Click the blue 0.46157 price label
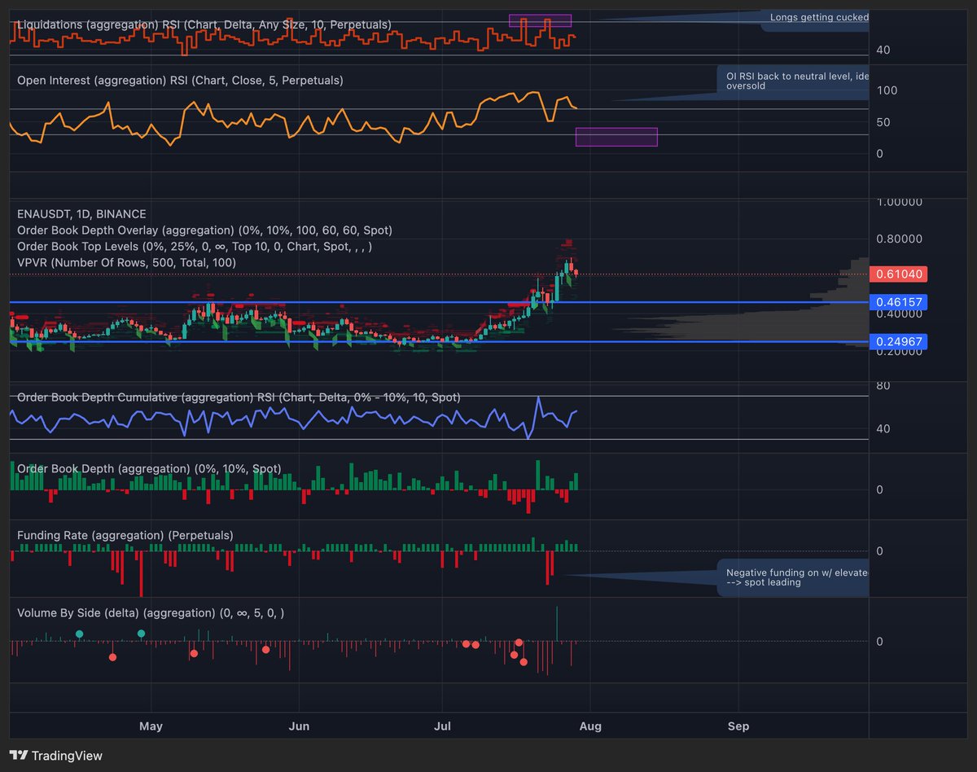This screenshot has height=772, width=977. [x=898, y=302]
